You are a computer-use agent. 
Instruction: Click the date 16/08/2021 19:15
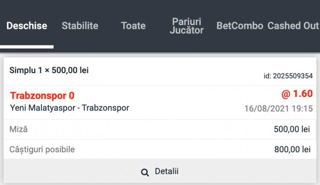click(x=278, y=108)
